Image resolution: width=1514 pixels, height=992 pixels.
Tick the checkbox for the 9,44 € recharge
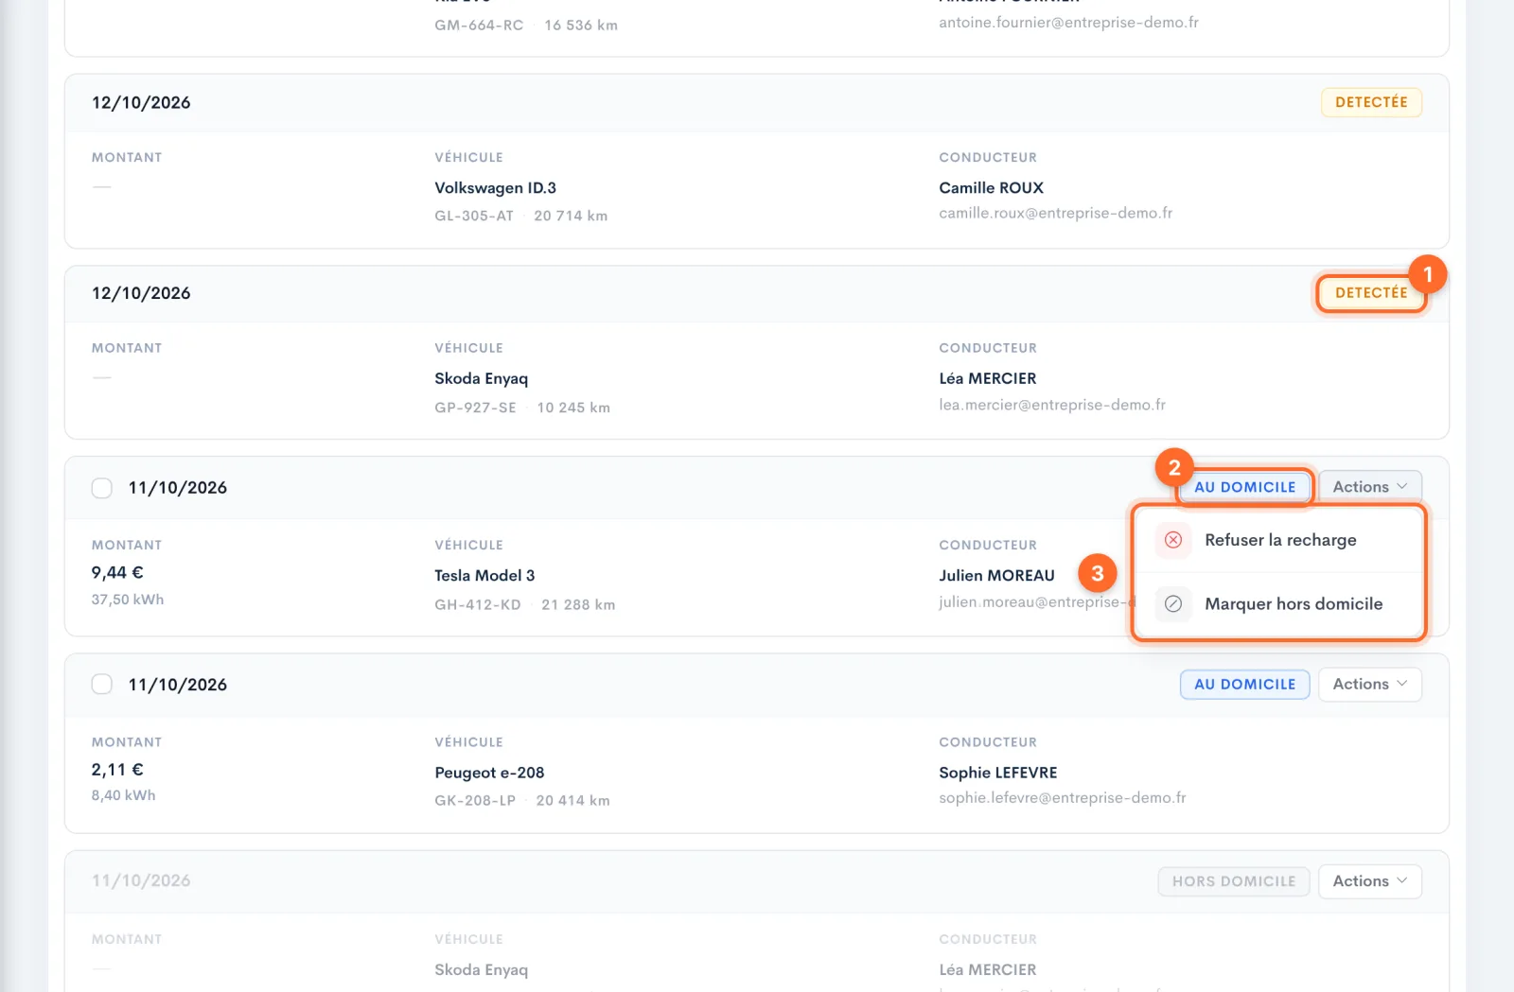(102, 488)
